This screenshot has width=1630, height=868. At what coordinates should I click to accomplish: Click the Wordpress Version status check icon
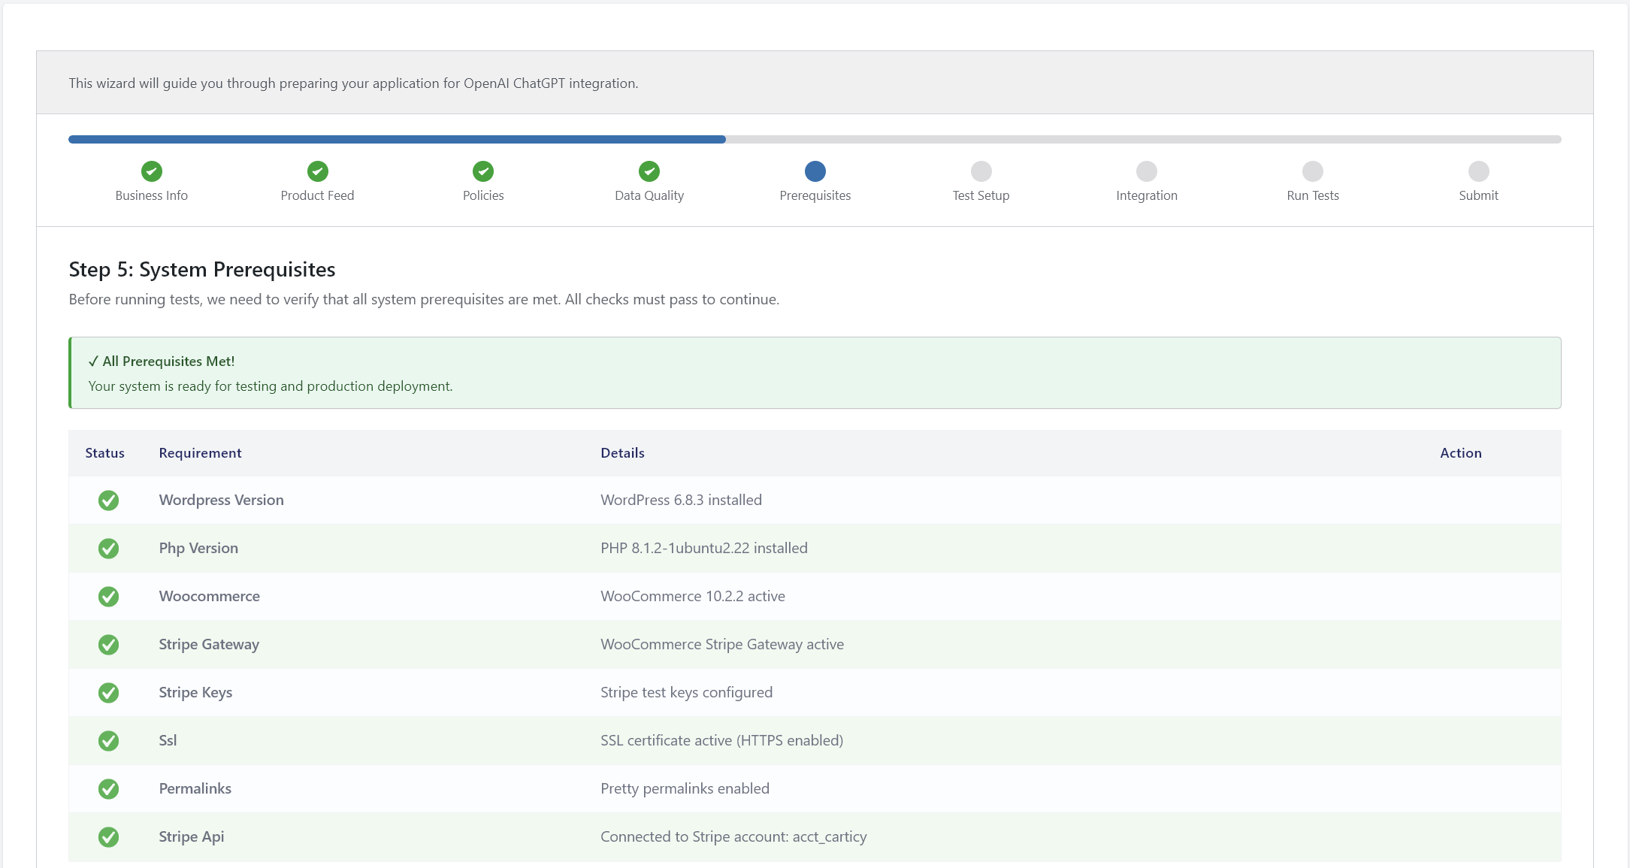coord(109,501)
